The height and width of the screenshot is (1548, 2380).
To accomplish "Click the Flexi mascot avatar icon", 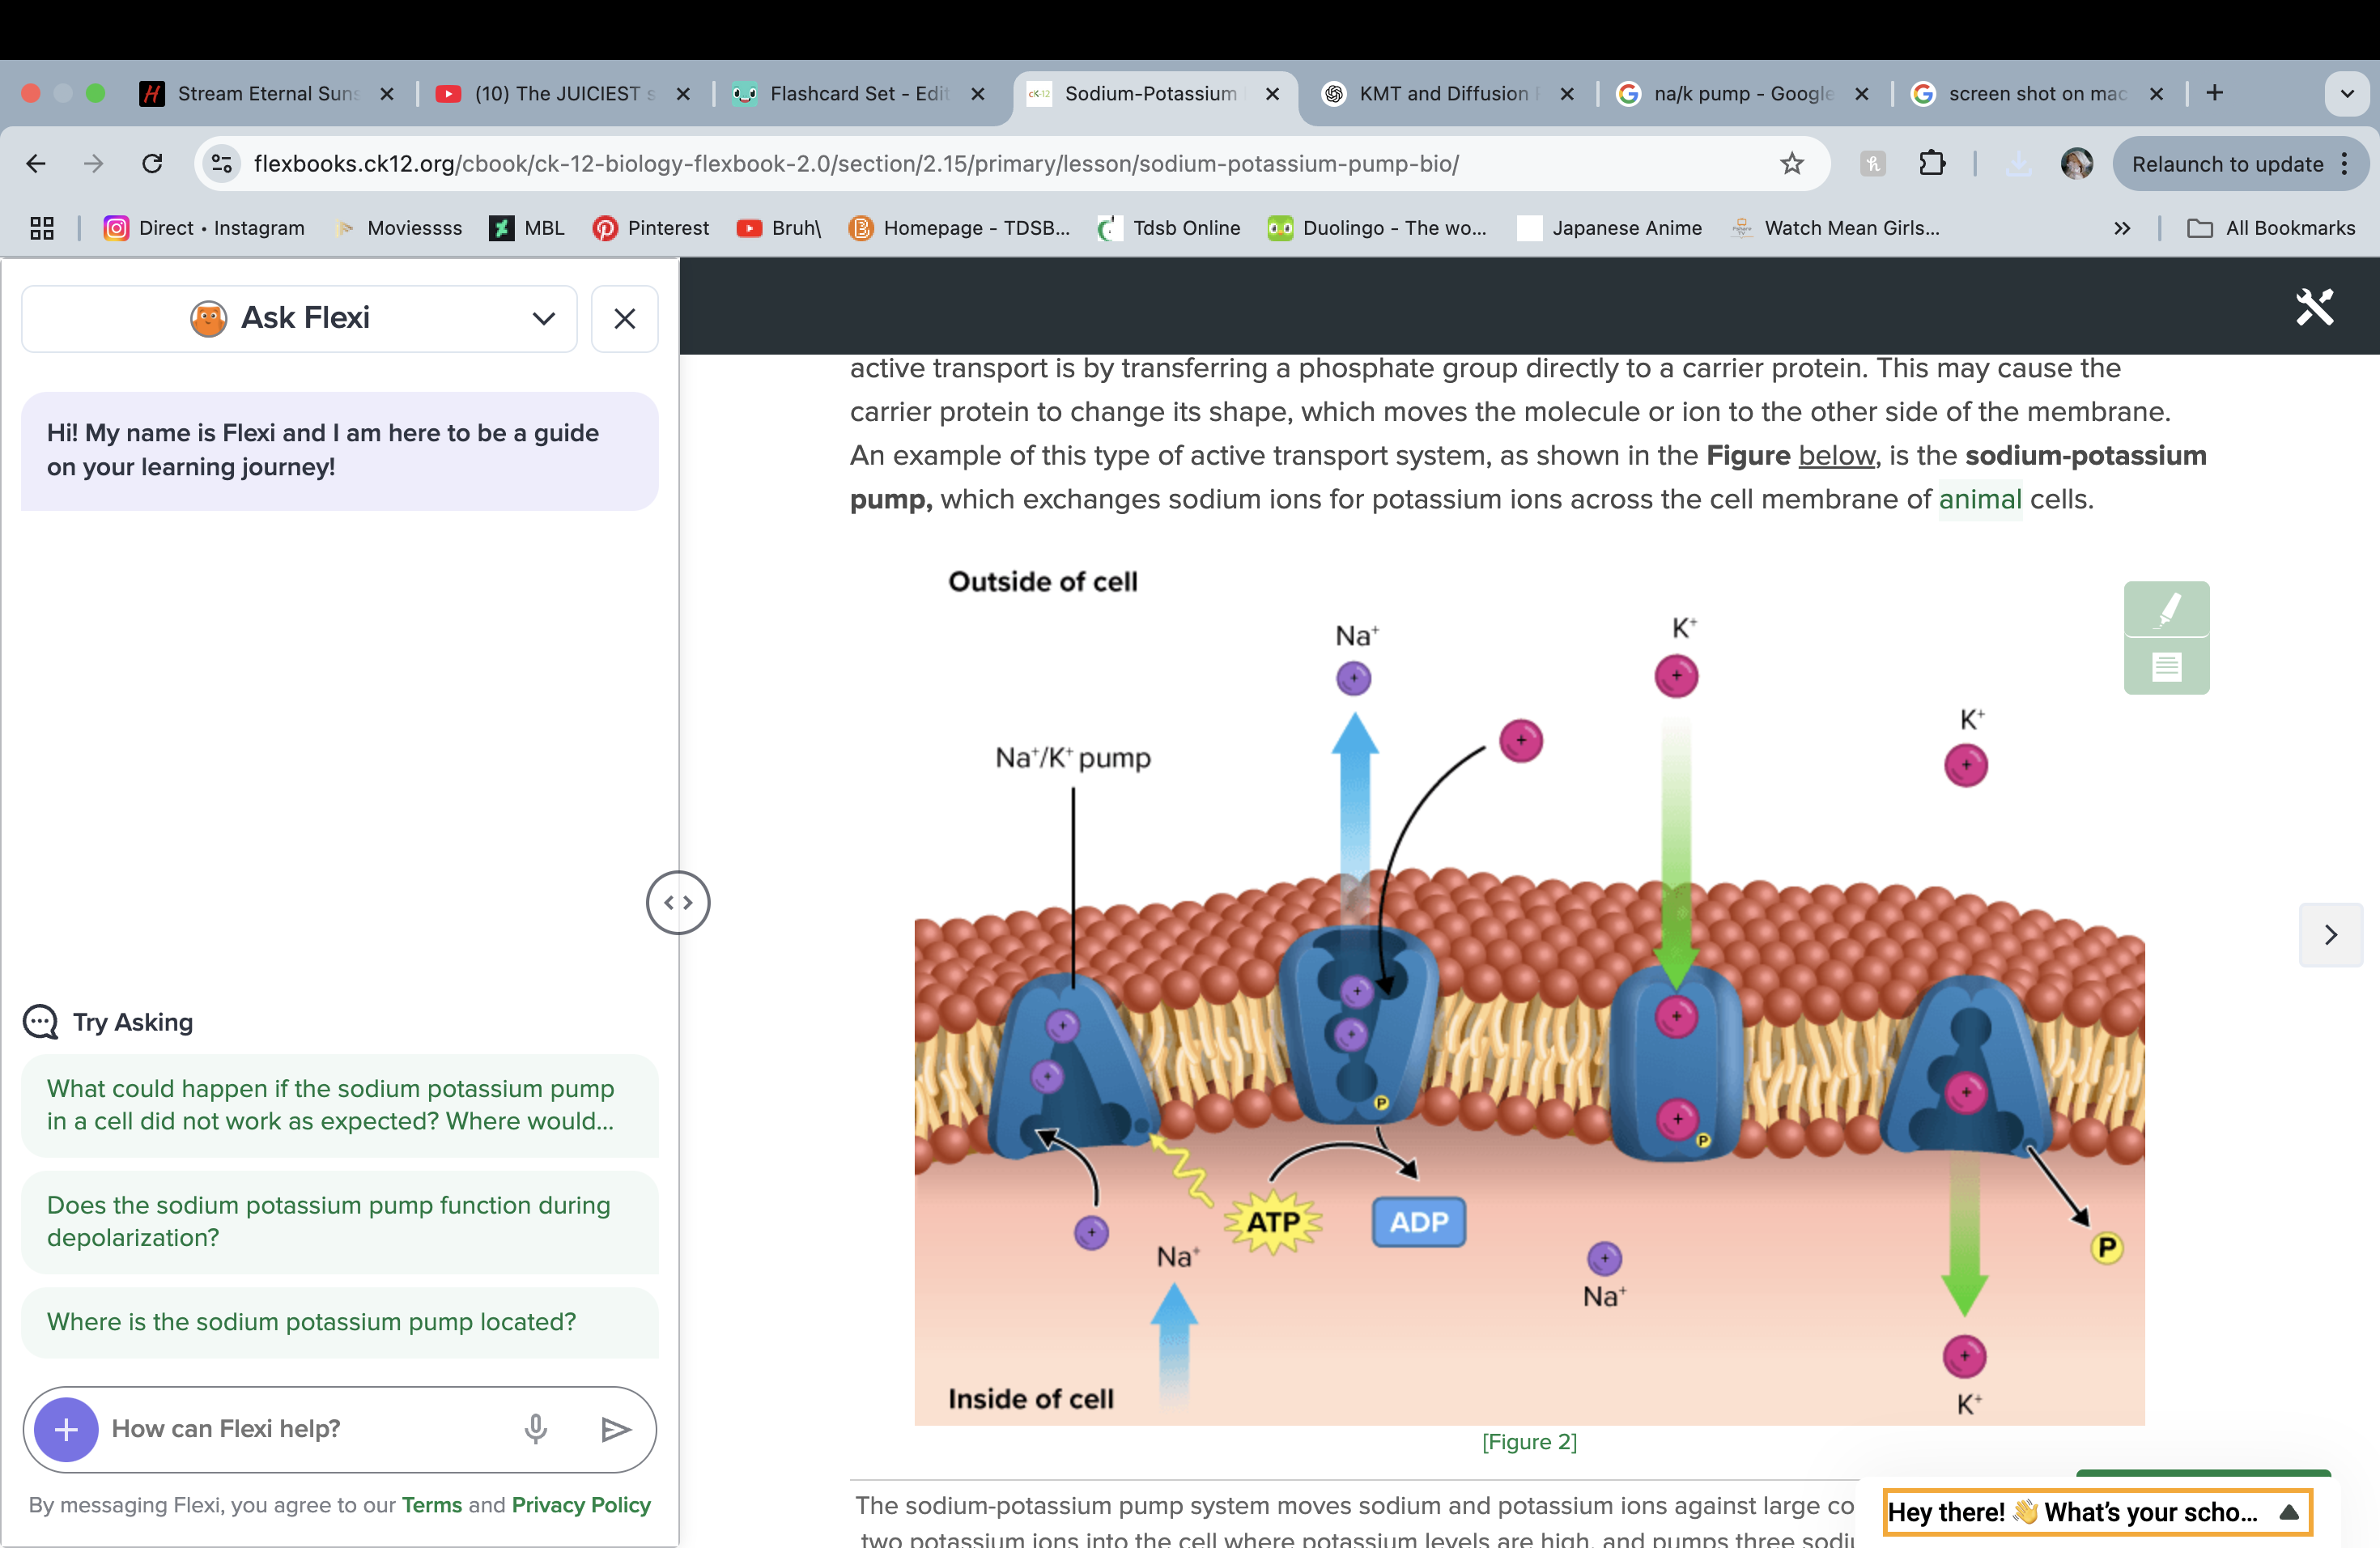I will click(208, 318).
